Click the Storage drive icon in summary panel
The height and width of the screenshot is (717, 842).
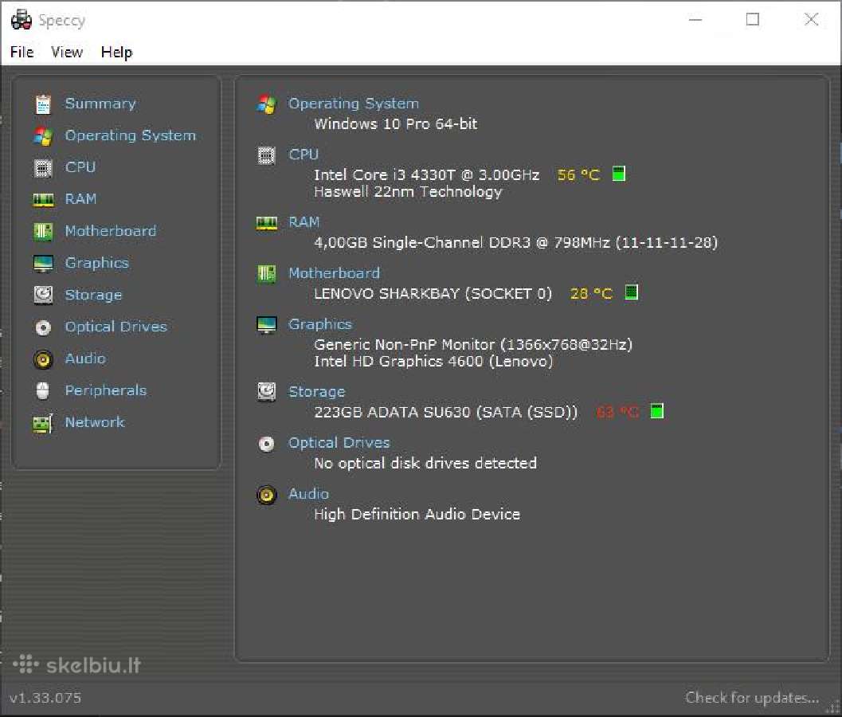(266, 392)
